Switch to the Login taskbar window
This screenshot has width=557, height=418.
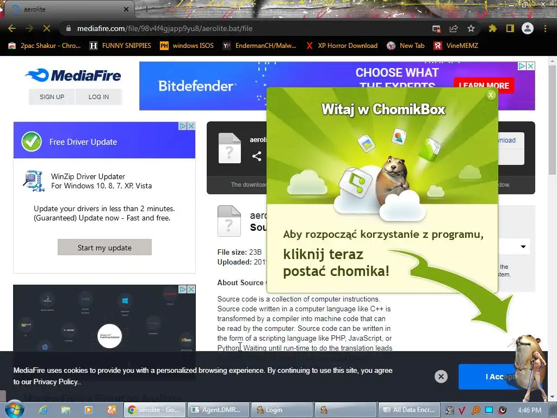(282, 410)
